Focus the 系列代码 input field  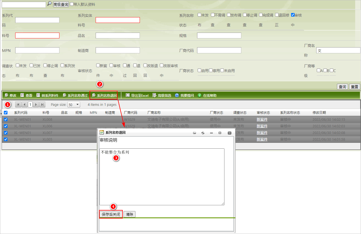pyautogui.click(x=37, y=20)
